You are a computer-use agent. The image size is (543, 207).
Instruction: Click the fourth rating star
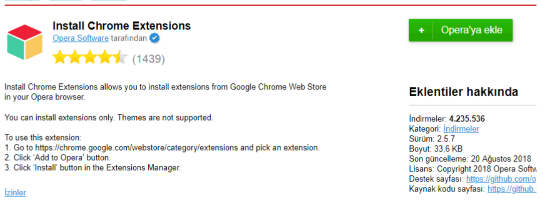click(x=105, y=58)
